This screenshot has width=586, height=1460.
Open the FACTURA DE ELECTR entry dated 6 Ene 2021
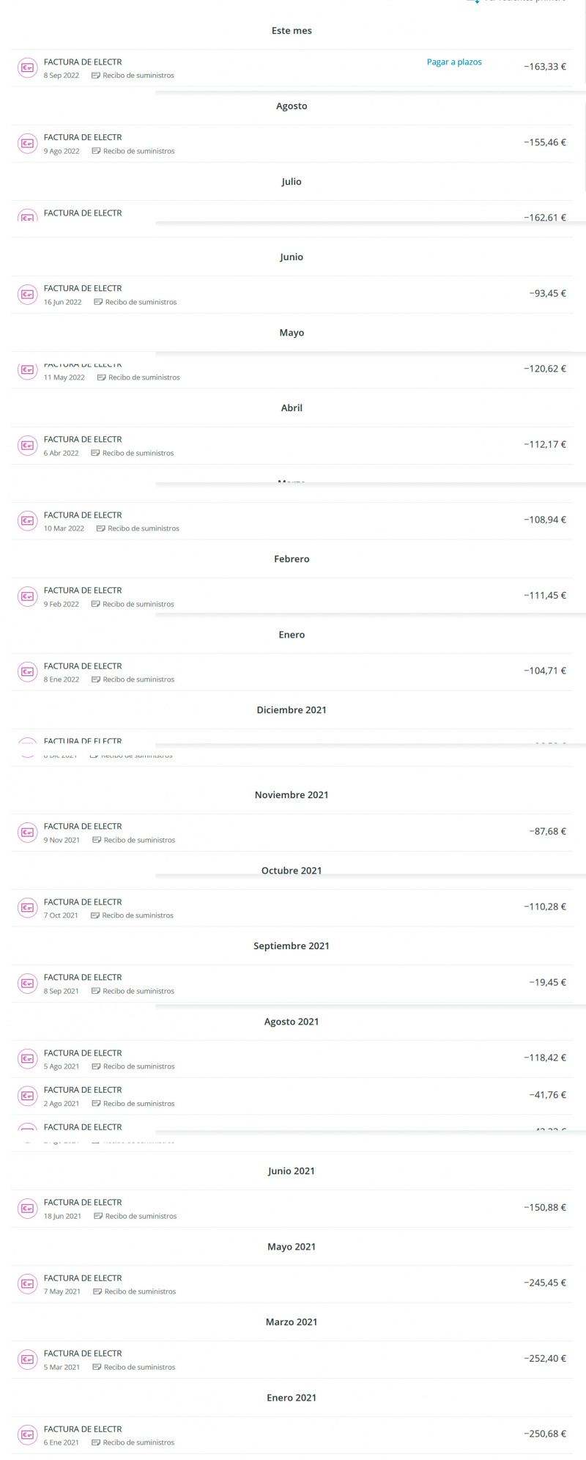83,1429
